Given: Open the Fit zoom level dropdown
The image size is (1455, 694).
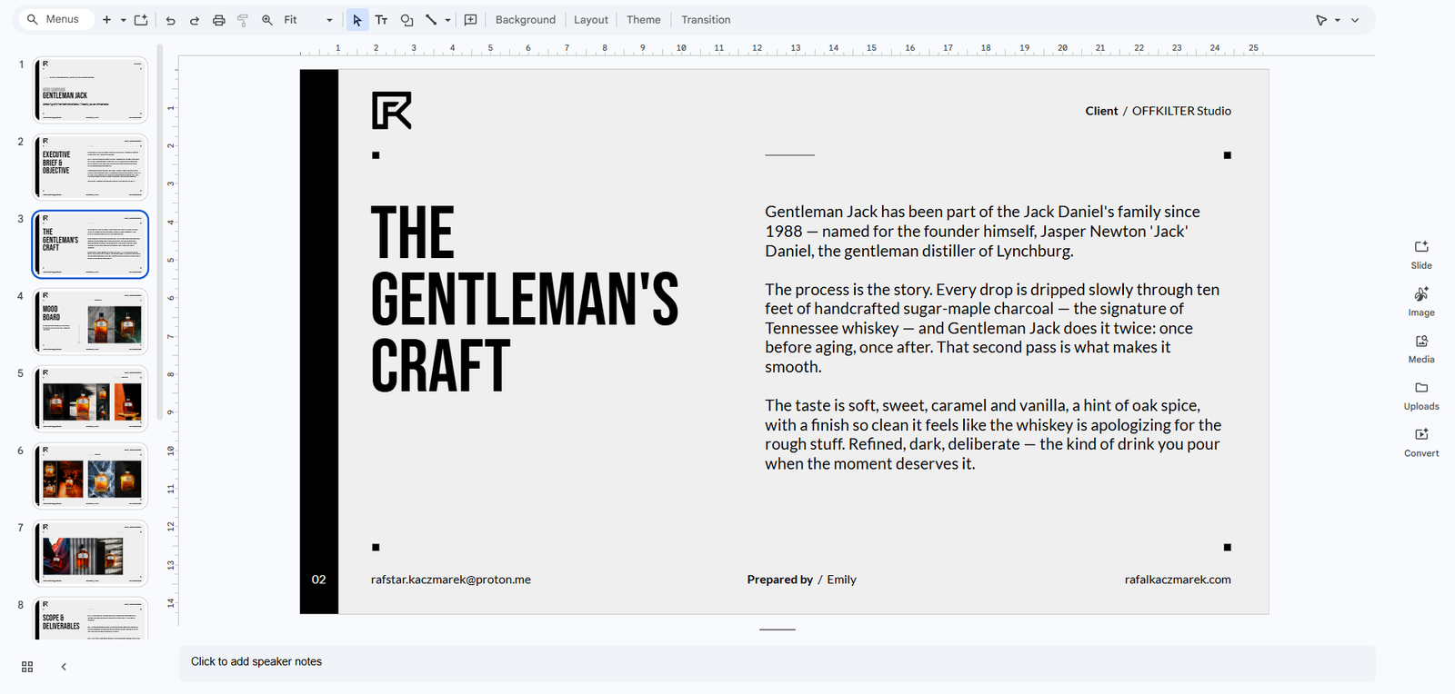Looking at the screenshot, I should tap(308, 20).
